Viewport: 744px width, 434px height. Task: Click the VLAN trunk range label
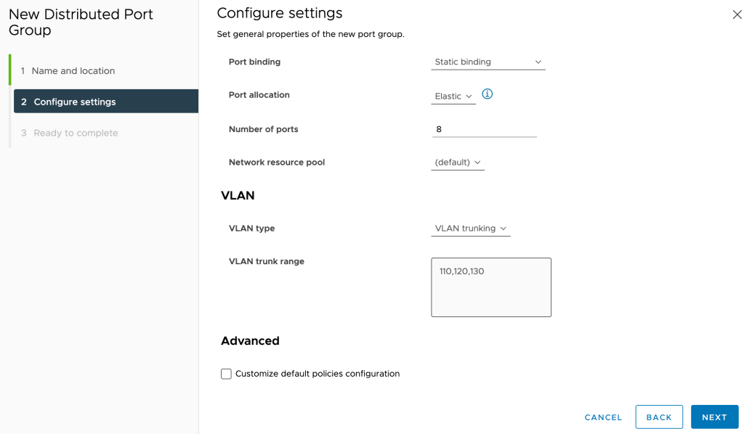[266, 261]
